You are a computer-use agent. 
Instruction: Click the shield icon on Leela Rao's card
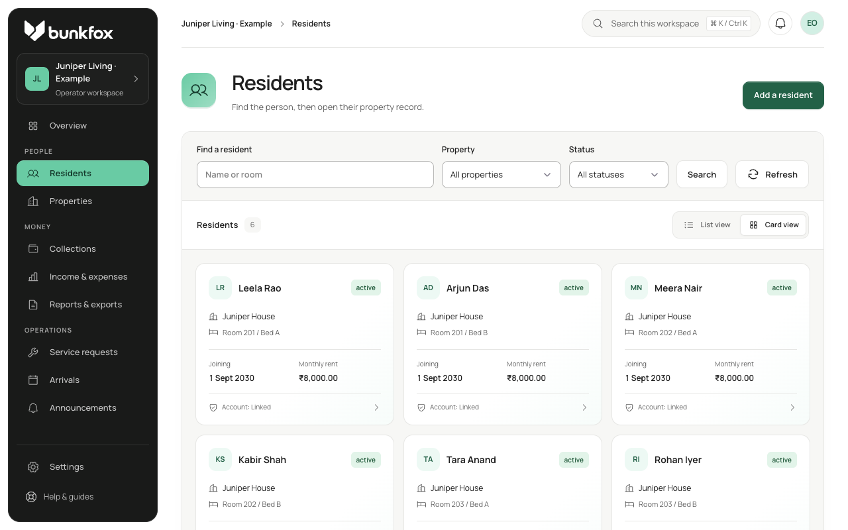point(213,407)
